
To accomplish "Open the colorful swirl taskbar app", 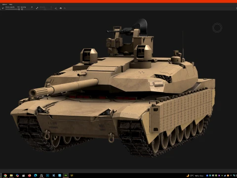I will coord(17,176).
